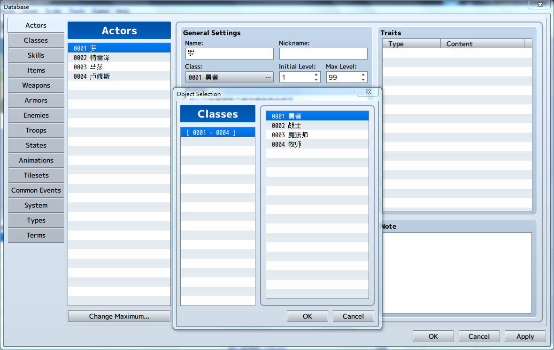This screenshot has width=554, height=350.
Task: Open the Terms tab
Action: point(36,235)
